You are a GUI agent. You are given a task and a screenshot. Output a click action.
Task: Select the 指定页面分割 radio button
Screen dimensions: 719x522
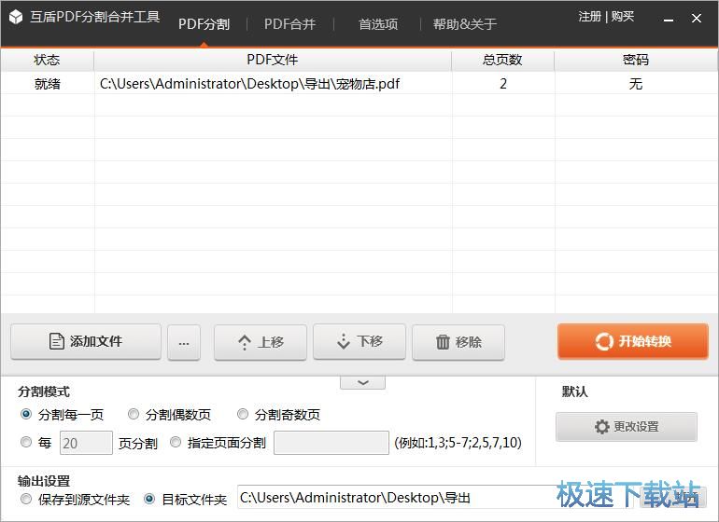click(x=176, y=443)
